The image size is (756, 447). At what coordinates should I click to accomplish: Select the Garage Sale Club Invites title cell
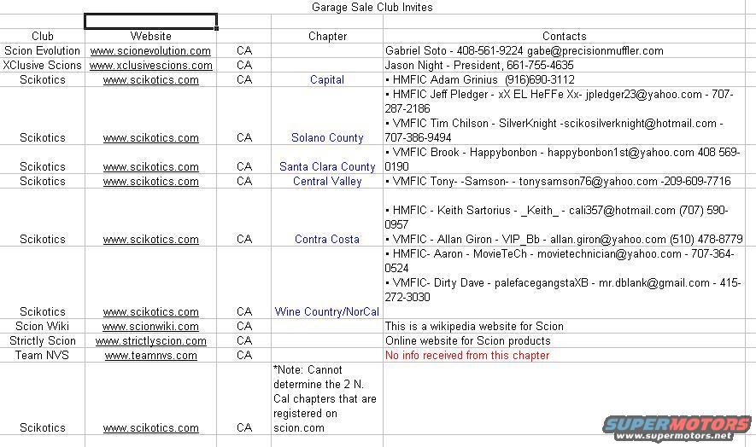pos(372,8)
